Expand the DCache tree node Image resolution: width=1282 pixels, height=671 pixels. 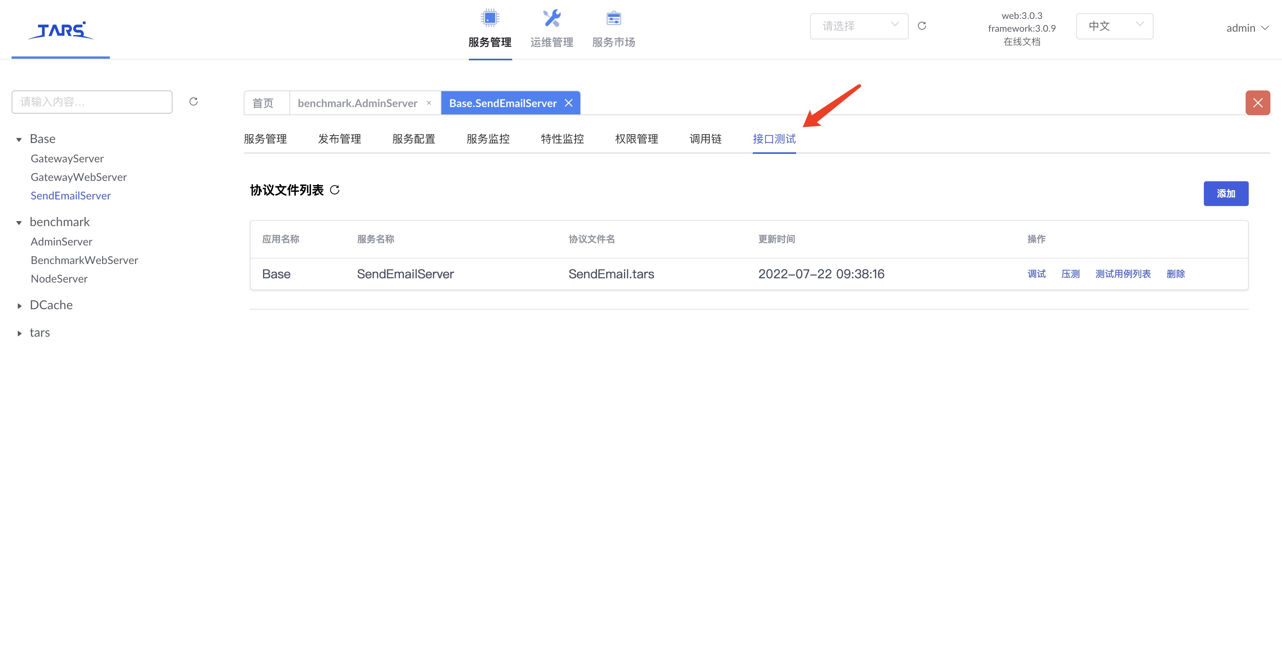(x=19, y=306)
